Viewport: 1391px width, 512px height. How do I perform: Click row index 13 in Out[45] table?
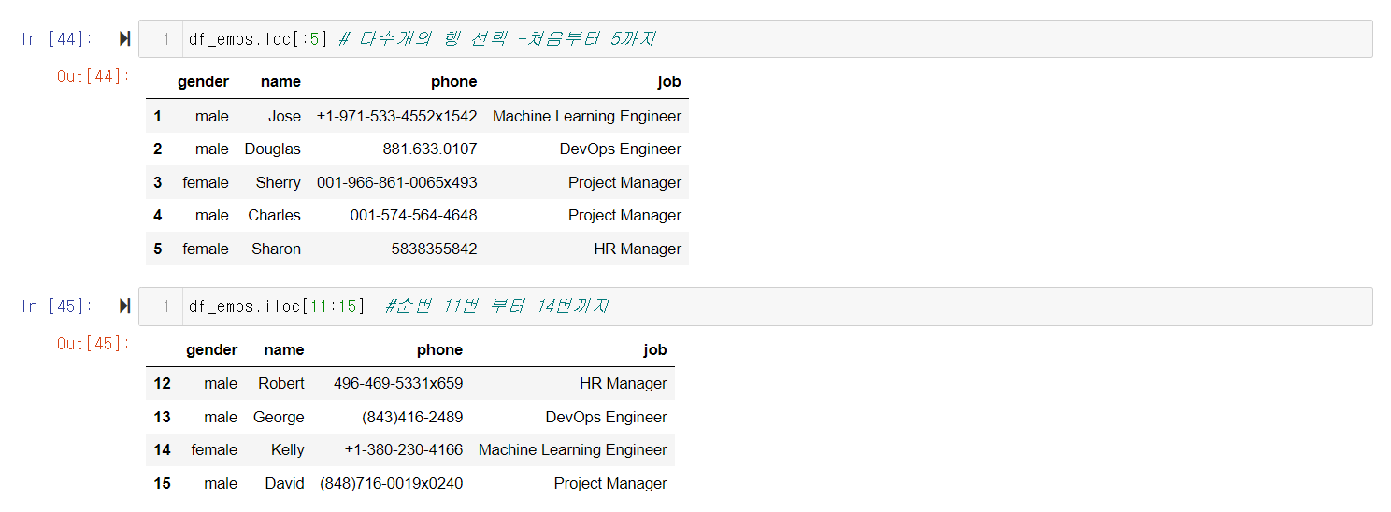[x=163, y=417]
